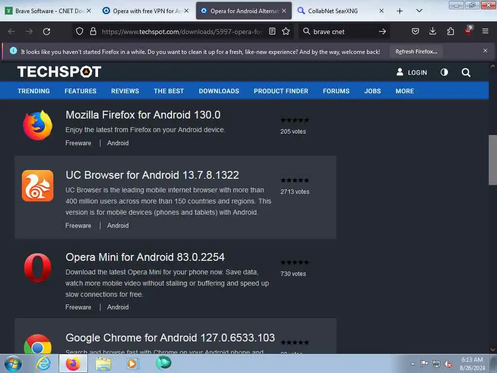This screenshot has width=497, height=373.
Task: Open Mozilla Firefox for Android 130.0 link
Action: [143, 115]
